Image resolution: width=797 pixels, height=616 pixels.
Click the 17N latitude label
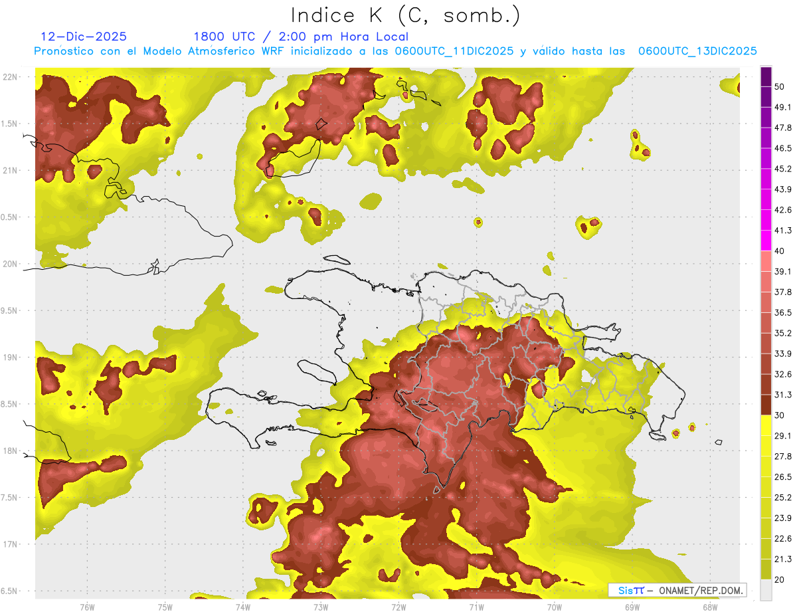tap(10, 544)
